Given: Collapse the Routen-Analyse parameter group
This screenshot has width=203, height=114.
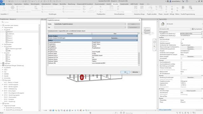Looking at the screenshot, I should (x=137, y=36).
